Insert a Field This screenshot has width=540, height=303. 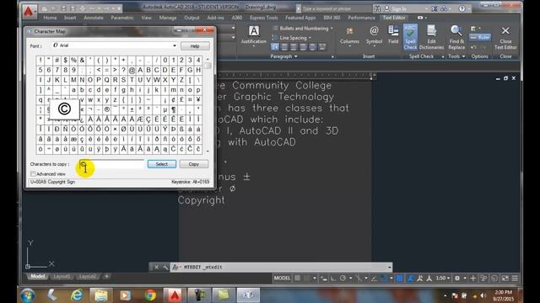coord(393,35)
